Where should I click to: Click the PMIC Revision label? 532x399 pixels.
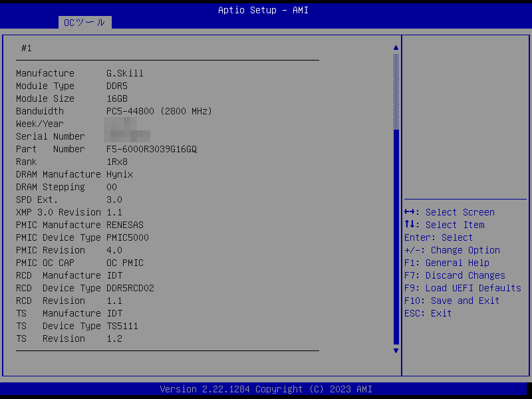(51, 250)
